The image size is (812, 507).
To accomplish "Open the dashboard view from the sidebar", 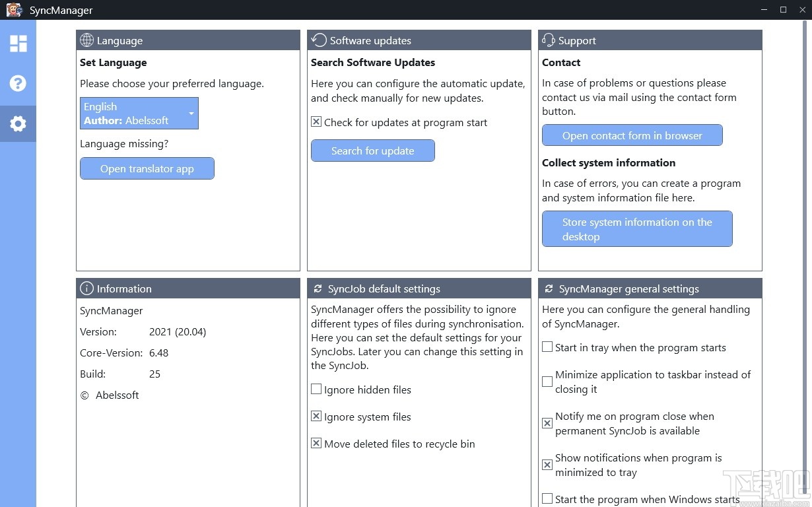I will coord(18,43).
